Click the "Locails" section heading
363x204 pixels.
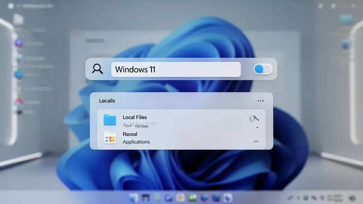point(107,101)
